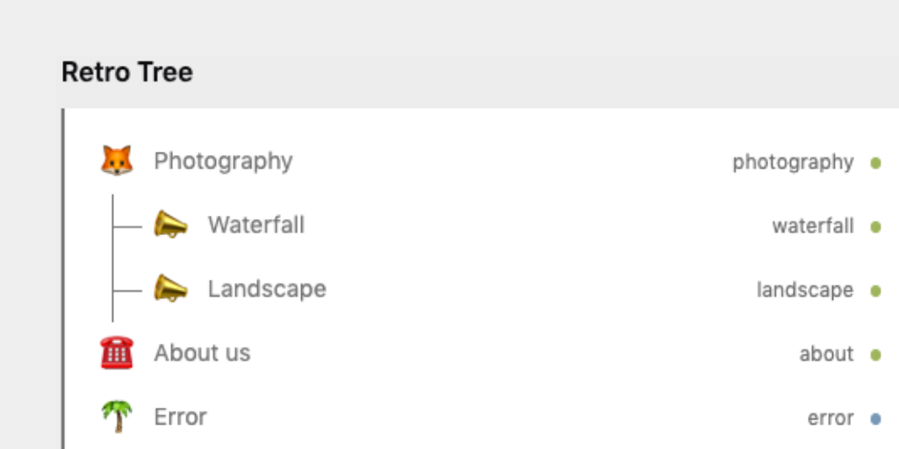Open the Waterfall child page
The width and height of the screenshot is (899, 449).
click(255, 225)
